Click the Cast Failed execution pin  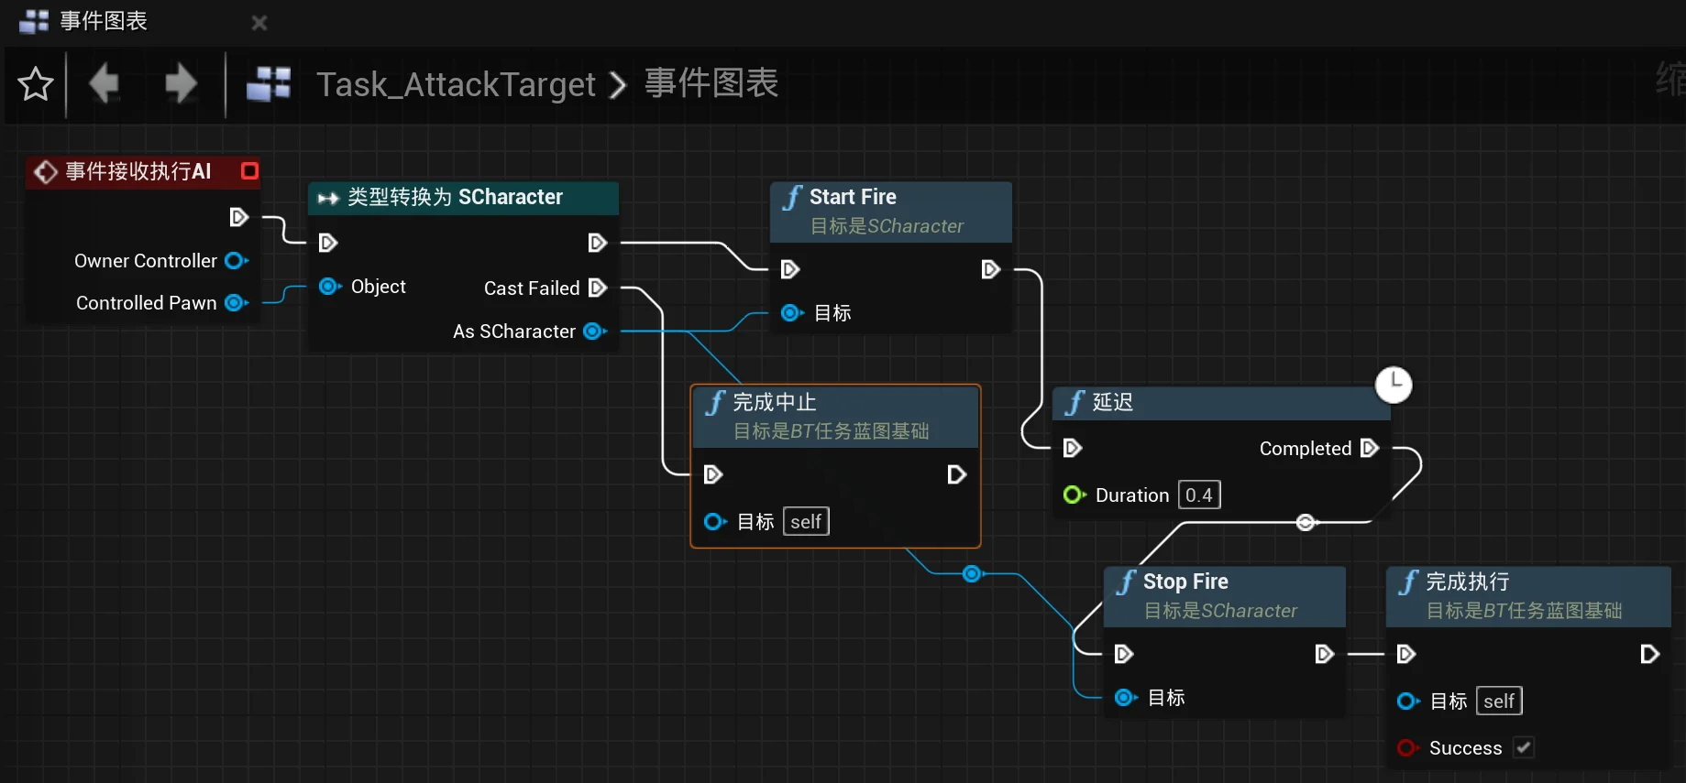[x=598, y=288]
